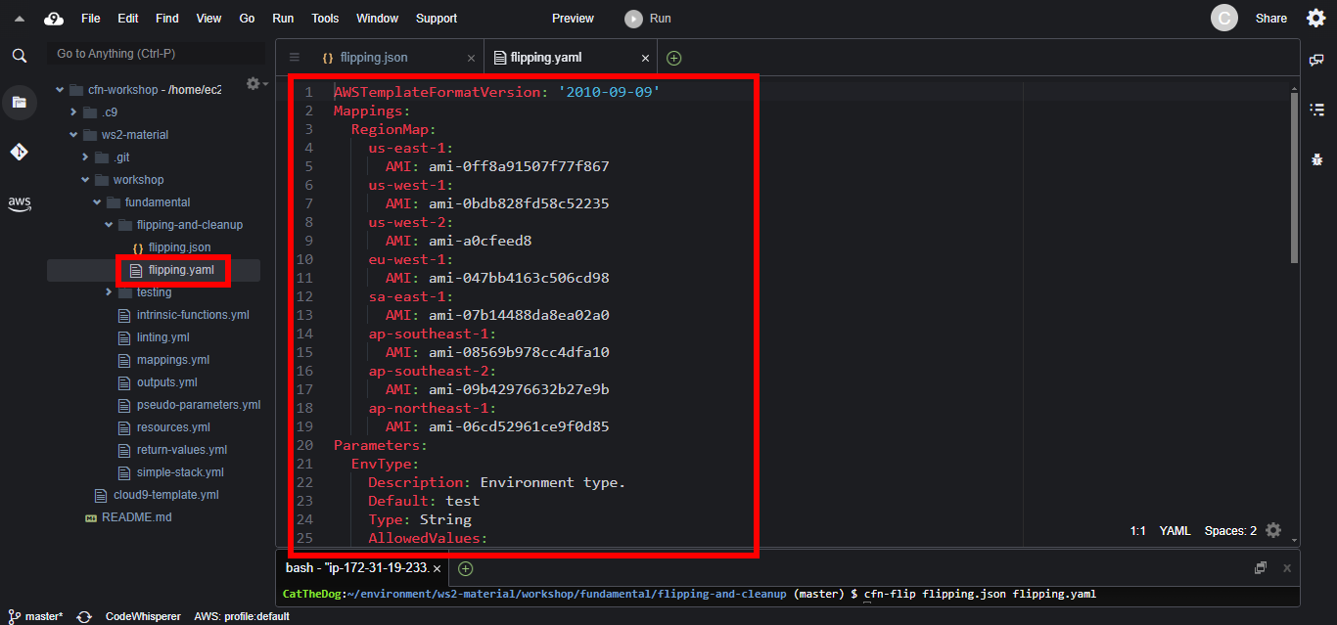Screen dimensions: 1337x625
Task: Open editor settings gear in status bar
Action: coord(1272,530)
